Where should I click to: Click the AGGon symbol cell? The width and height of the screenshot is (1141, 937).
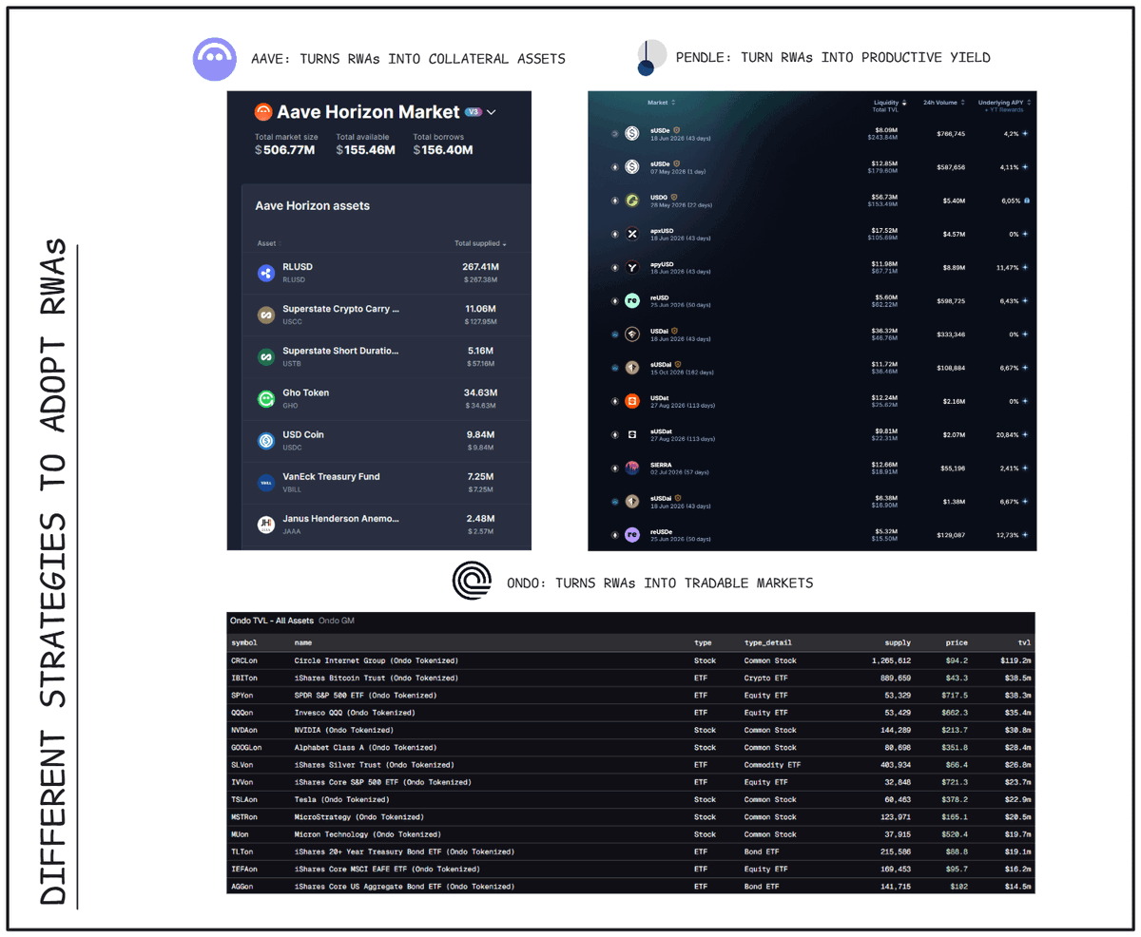242,886
